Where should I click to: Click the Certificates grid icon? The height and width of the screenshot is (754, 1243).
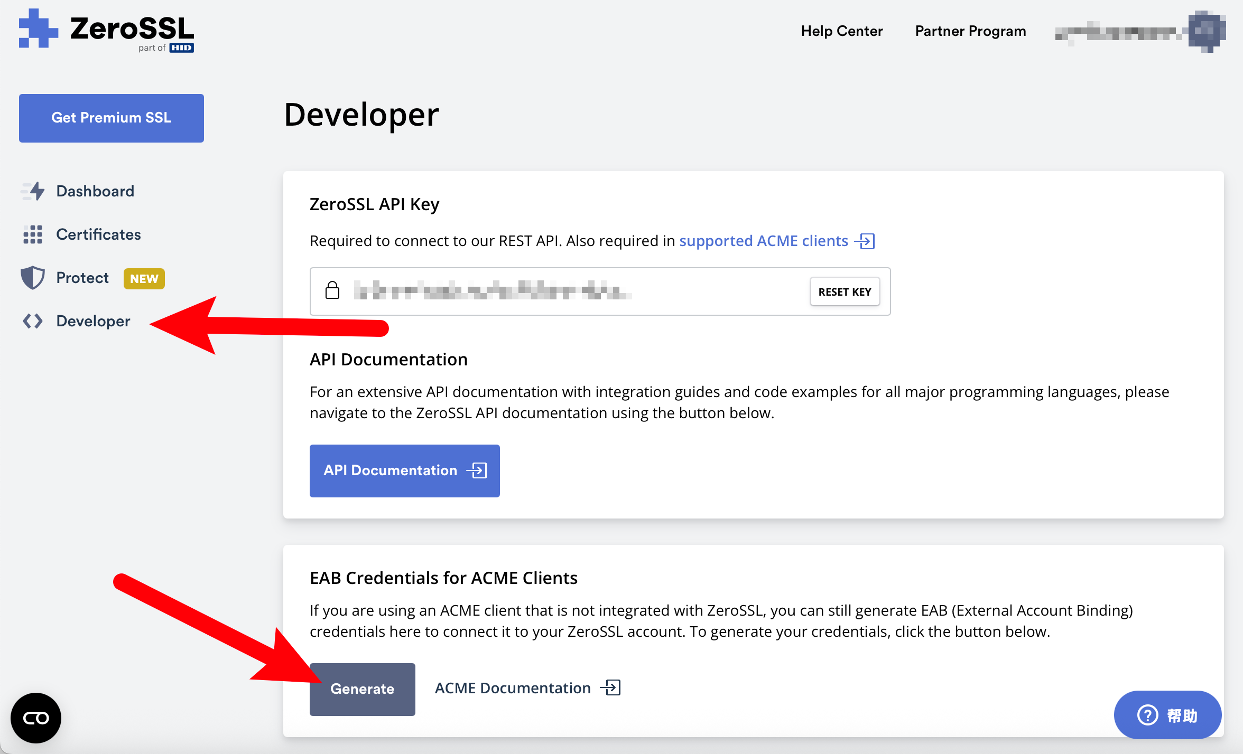click(x=33, y=234)
